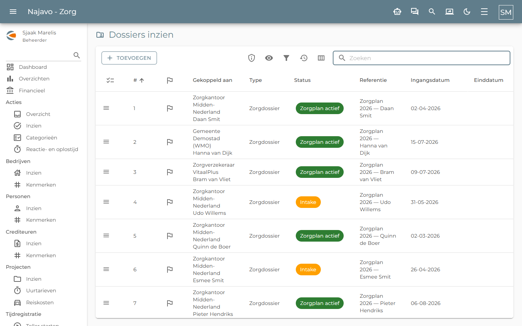The width and height of the screenshot is (522, 326).
Task: Toggle the eye visibility icon in toolbar
Action: coord(269,58)
